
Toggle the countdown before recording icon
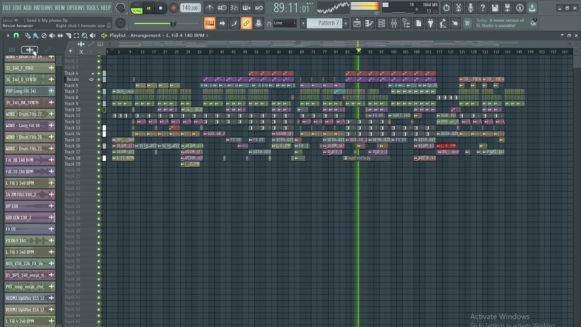234,8
